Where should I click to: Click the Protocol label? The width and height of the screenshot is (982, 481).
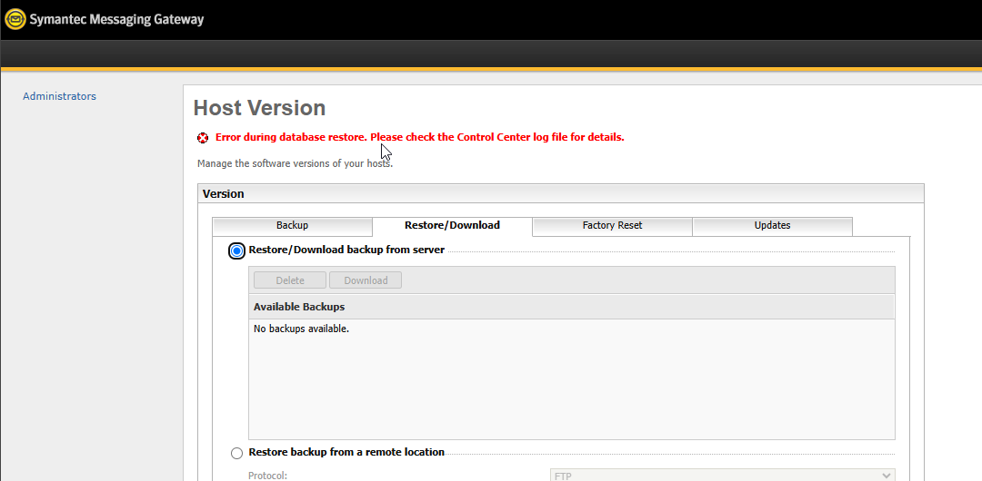pos(268,476)
